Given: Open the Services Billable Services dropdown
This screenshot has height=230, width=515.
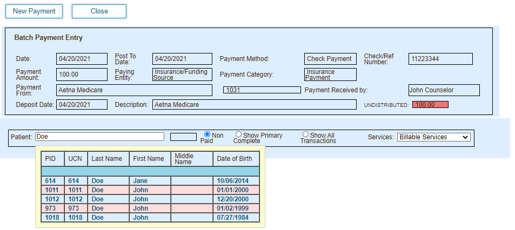Looking at the screenshot, I should pos(433,137).
